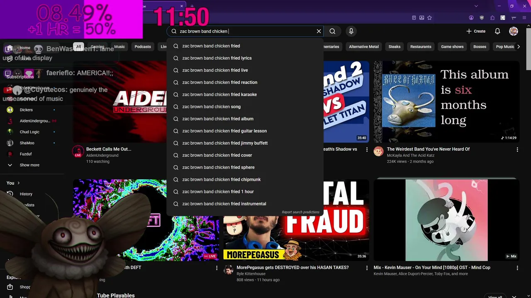The width and height of the screenshot is (531, 298).
Task: Open the uBlock Origin shield extension
Action: click(482, 18)
